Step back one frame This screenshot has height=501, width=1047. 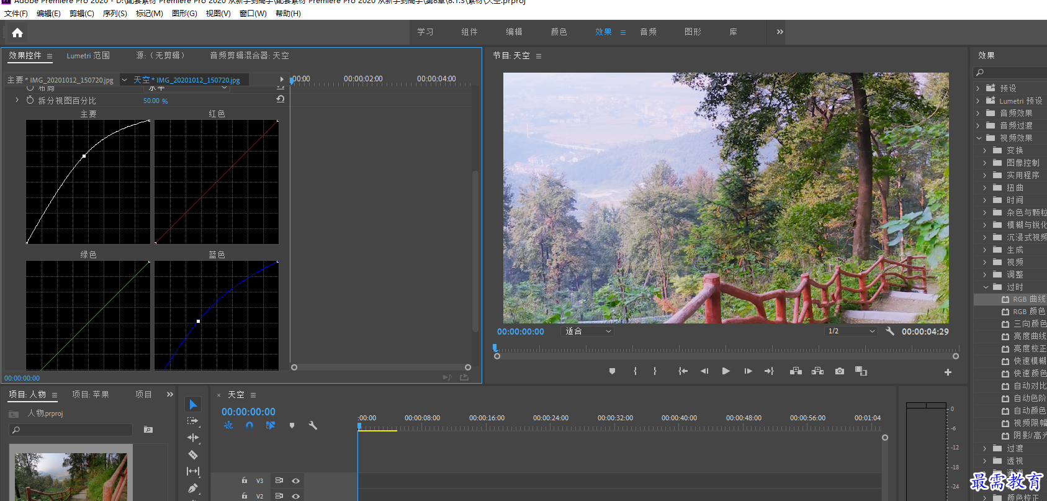click(x=704, y=371)
